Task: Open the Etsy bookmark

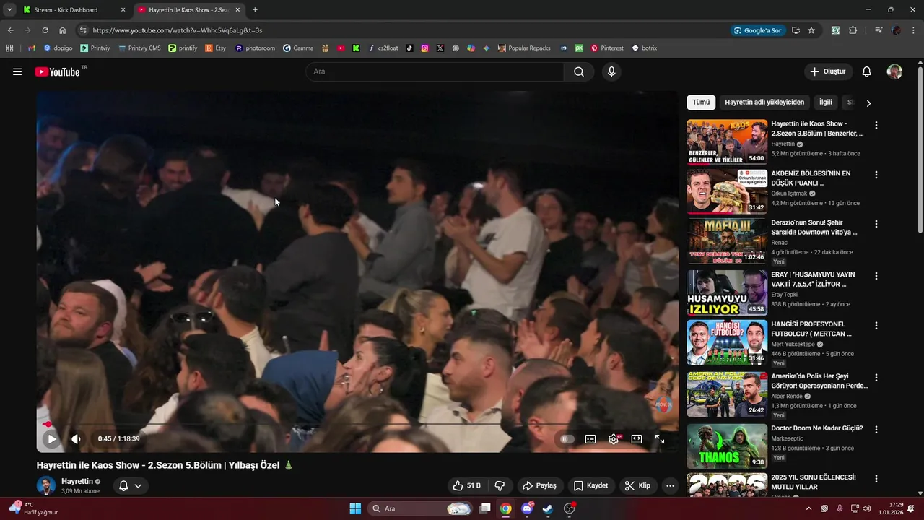Action: pos(216,48)
